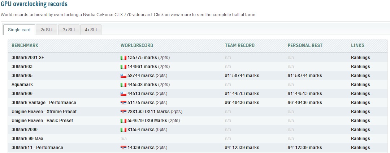This screenshot has width=390, height=153.
Task: Switch to the 2x SLI tab
Action: click(46, 30)
